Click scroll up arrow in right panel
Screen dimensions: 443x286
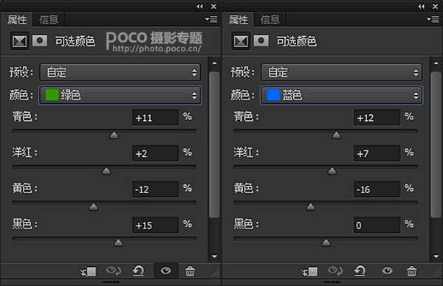436,63
